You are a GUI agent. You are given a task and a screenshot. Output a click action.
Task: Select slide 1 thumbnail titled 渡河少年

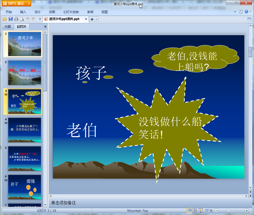[25, 44]
